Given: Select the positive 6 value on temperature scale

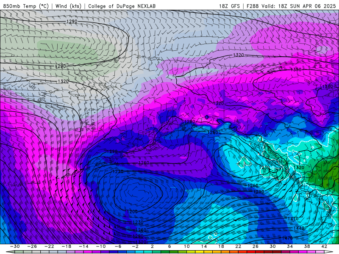Looking at the screenshot, I should [169, 246].
